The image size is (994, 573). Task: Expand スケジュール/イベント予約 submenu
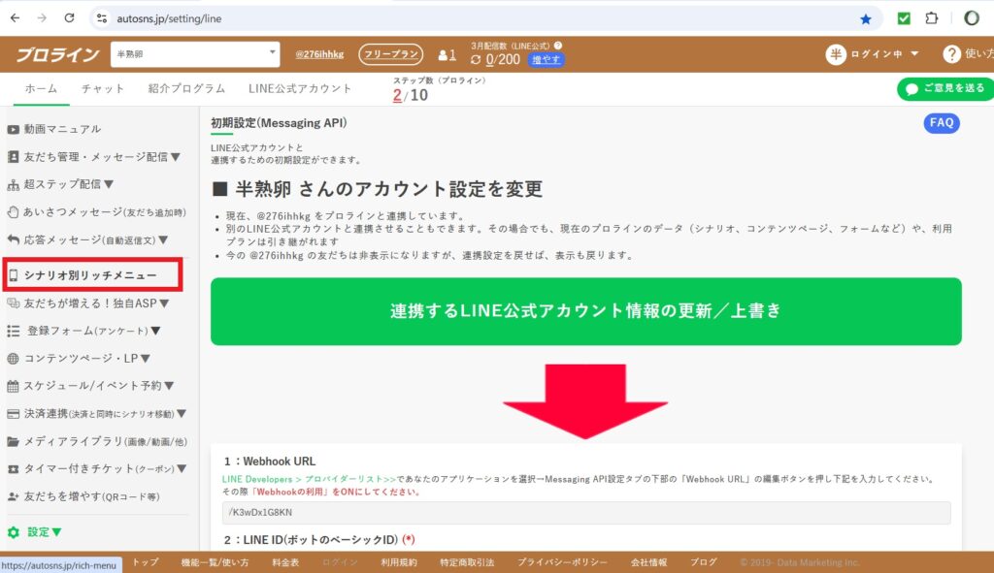(x=169, y=386)
